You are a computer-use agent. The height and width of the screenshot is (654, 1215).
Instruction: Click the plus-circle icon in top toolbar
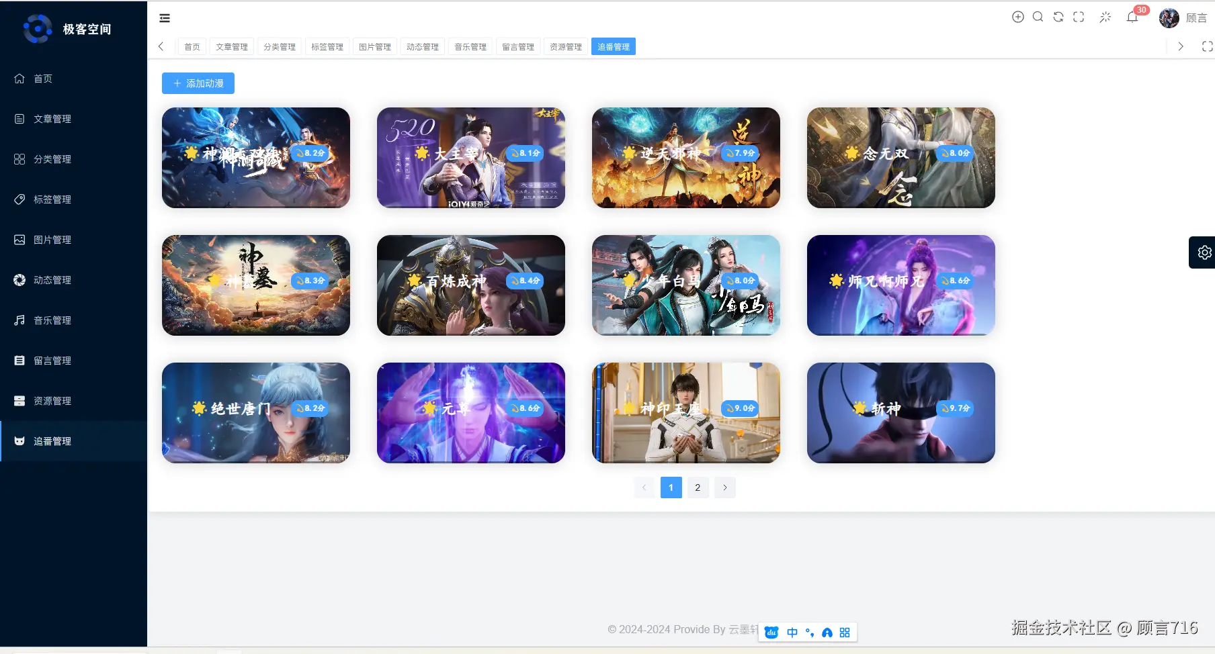click(1018, 17)
